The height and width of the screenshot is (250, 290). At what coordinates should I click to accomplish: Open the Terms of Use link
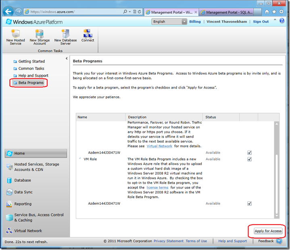tap(196, 241)
